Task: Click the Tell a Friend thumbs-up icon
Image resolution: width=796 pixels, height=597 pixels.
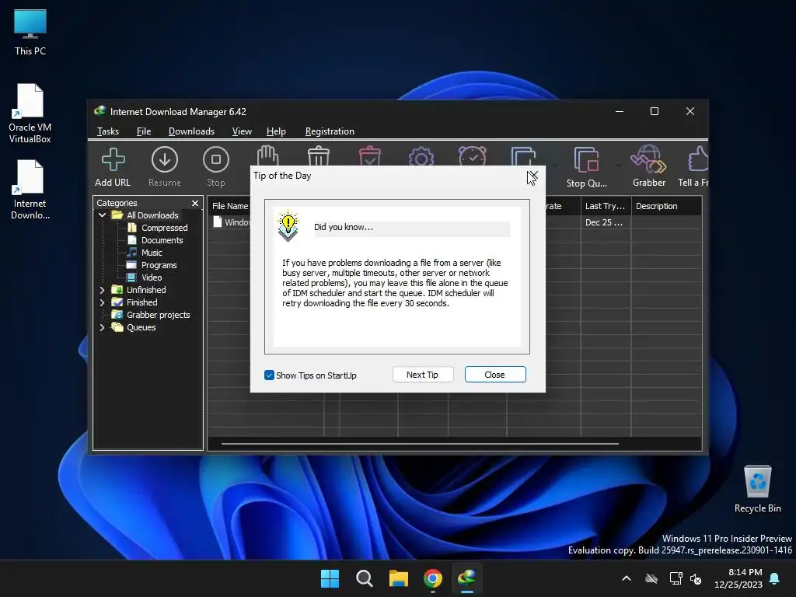Action: (x=693, y=167)
